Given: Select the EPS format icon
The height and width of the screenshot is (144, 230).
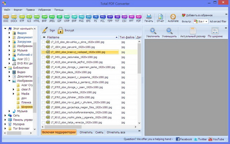Looking at the screenshot, I should (89, 18).
